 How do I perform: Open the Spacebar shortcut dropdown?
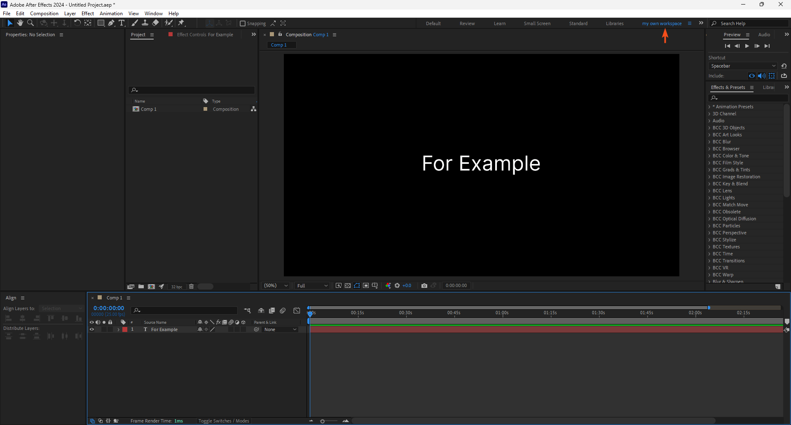coord(743,66)
